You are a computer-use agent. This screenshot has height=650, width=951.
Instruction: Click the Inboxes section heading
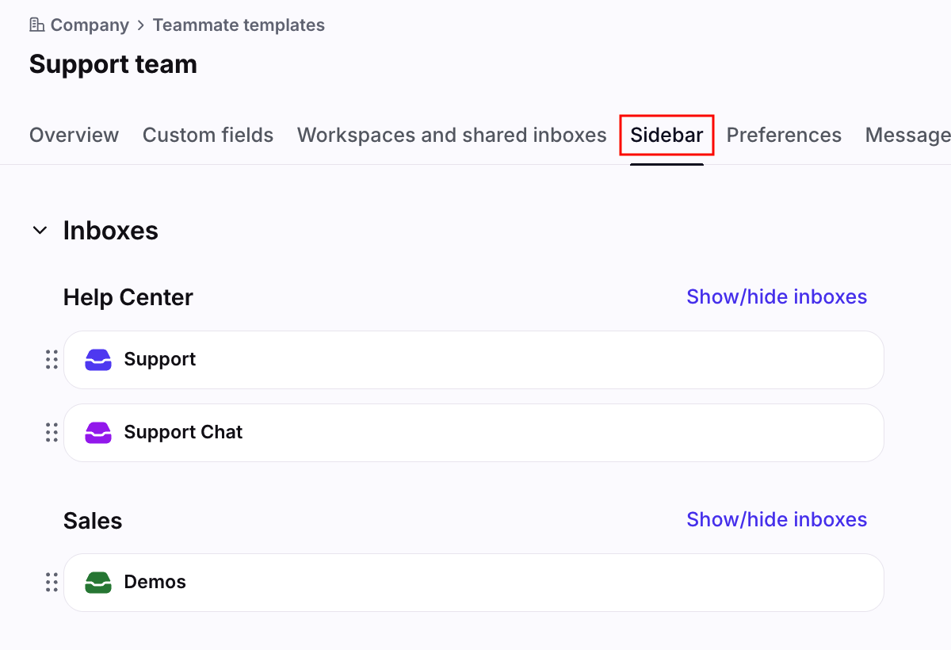111,231
